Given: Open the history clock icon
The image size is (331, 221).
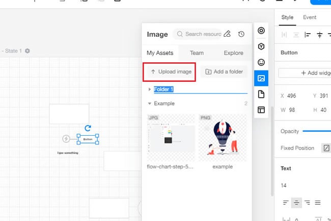Looking at the screenshot, I should [x=241, y=34].
